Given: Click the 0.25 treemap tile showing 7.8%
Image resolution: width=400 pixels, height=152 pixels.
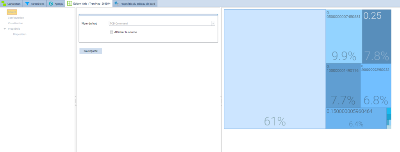Looking at the screenshot, I should [377, 36].
